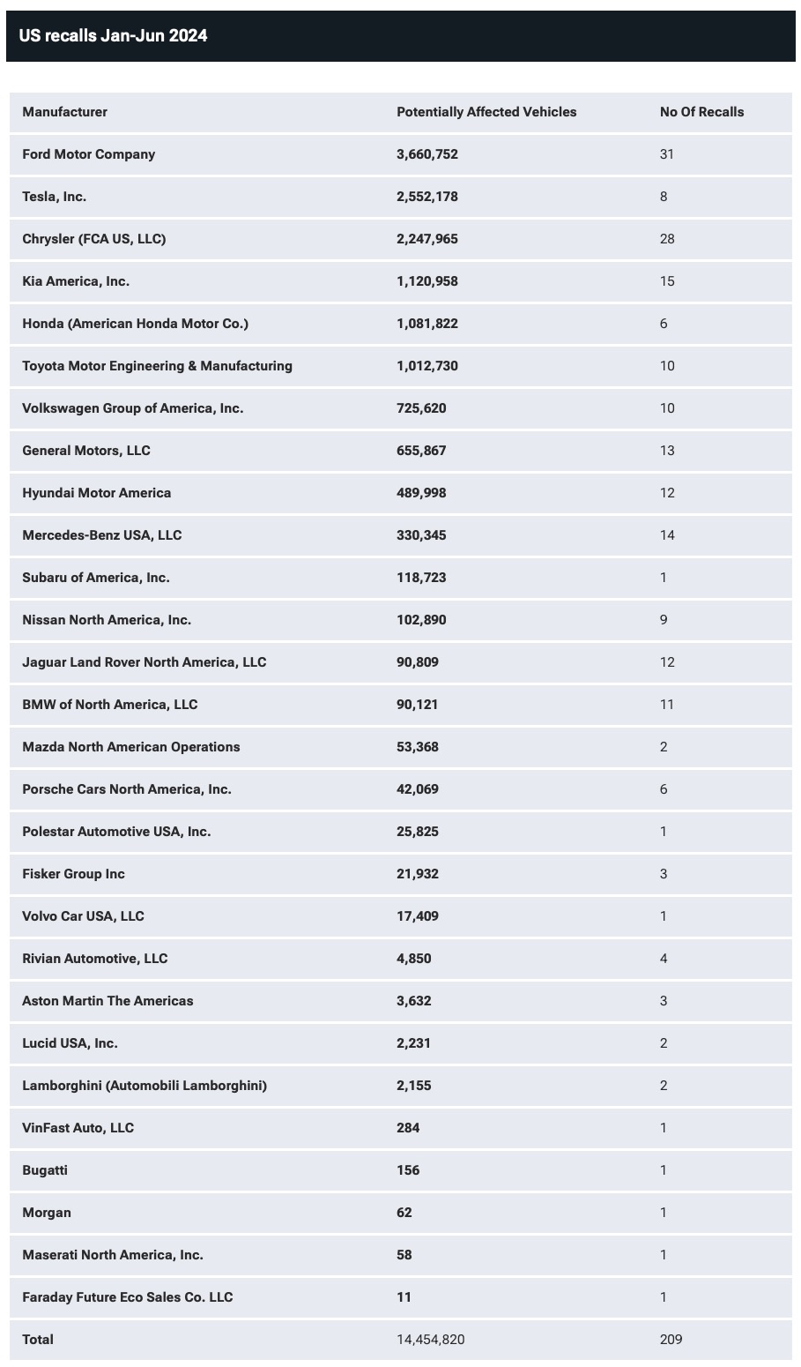Select Honda (American Honda Motor Co.) row

[x=401, y=324]
